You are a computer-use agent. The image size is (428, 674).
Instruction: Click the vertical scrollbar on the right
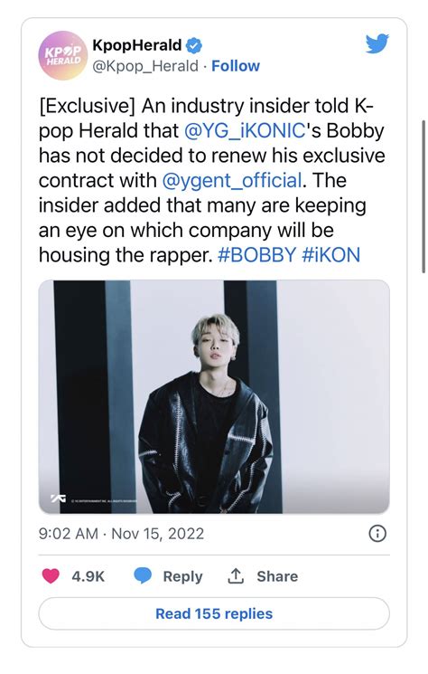[x=423, y=196]
